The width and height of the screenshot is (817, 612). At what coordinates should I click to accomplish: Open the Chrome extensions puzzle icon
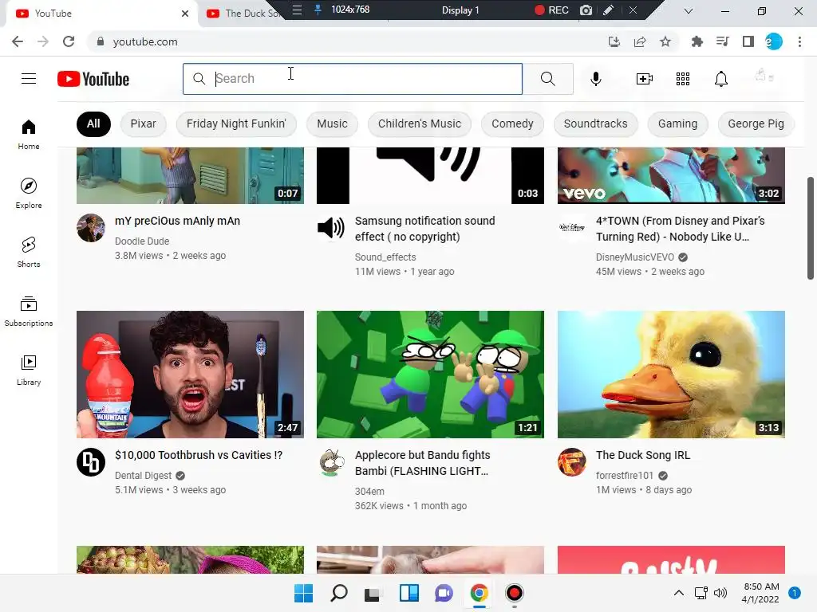(x=697, y=41)
